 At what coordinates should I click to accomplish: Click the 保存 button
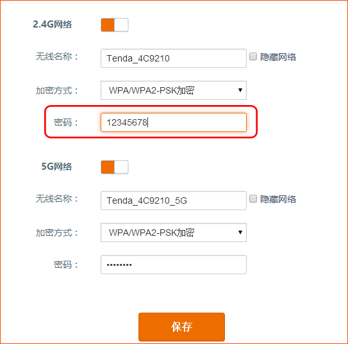pos(181,327)
